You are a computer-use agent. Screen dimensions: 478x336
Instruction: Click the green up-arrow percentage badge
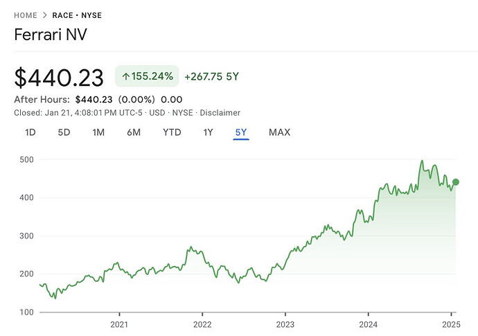pyautogui.click(x=147, y=76)
